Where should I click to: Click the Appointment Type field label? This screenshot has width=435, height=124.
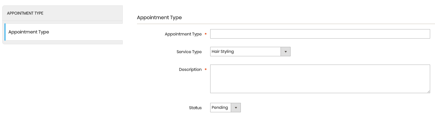pos(183,34)
